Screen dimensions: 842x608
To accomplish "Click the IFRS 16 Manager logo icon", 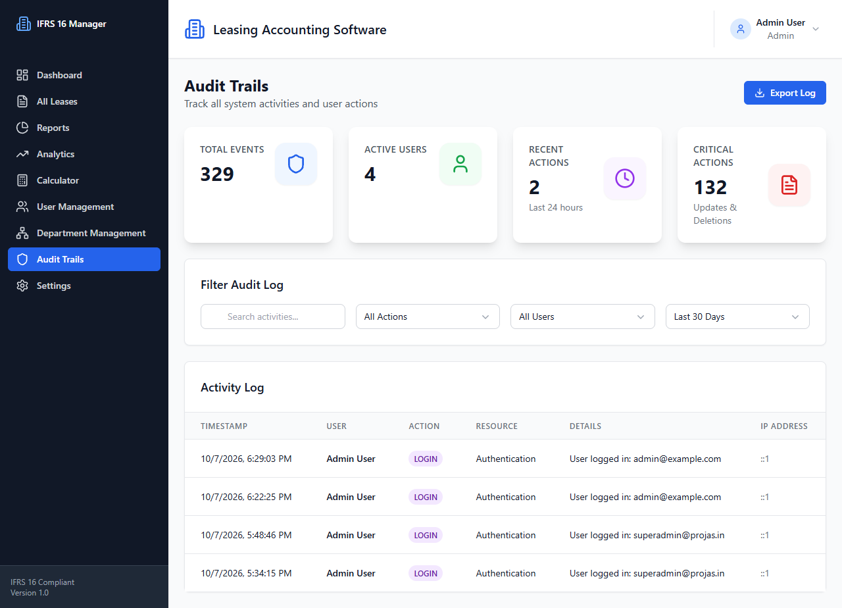I will tap(24, 24).
